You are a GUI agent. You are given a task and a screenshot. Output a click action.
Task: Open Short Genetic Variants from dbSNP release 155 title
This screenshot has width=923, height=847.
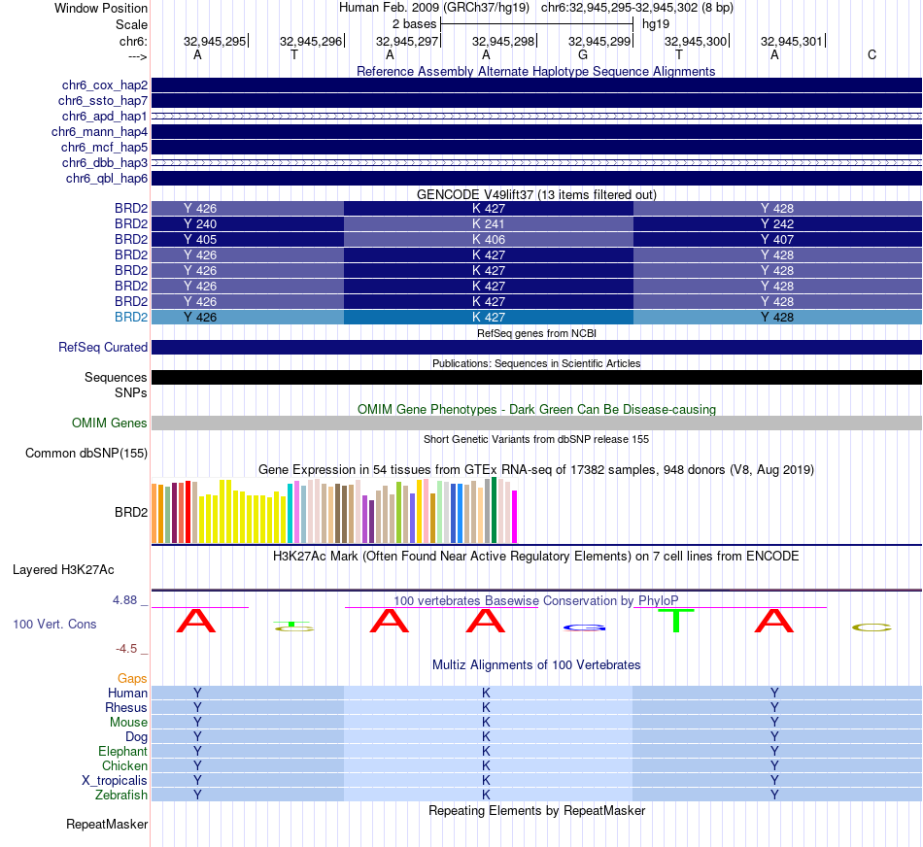pyautogui.click(x=536, y=439)
